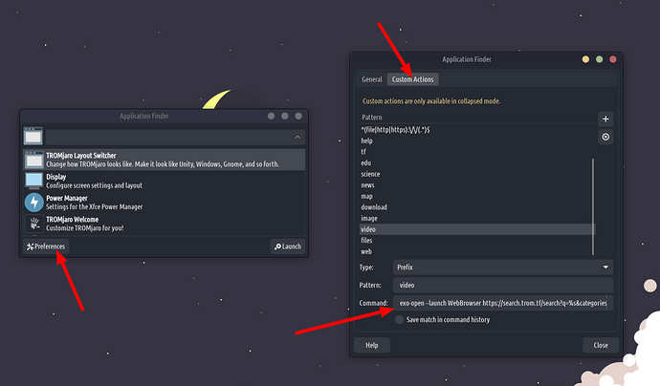Toggle Save match in command history
This screenshot has width=660, height=386.
tap(399, 320)
